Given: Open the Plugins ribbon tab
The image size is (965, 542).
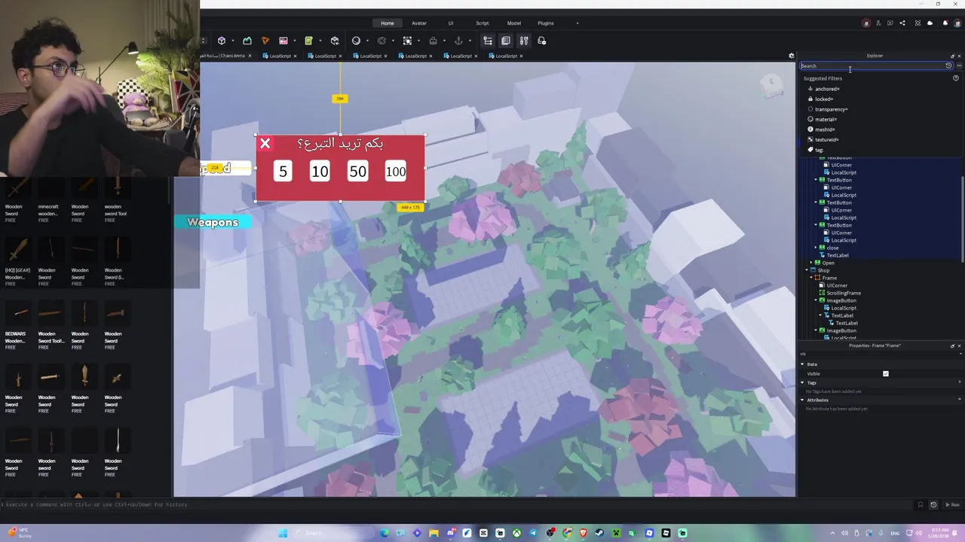Looking at the screenshot, I should click(x=546, y=23).
